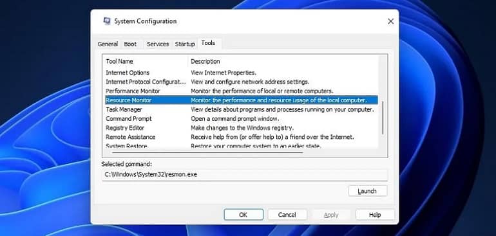The width and height of the screenshot is (496, 236).
Task: Open the Startup tab
Action: click(185, 44)
